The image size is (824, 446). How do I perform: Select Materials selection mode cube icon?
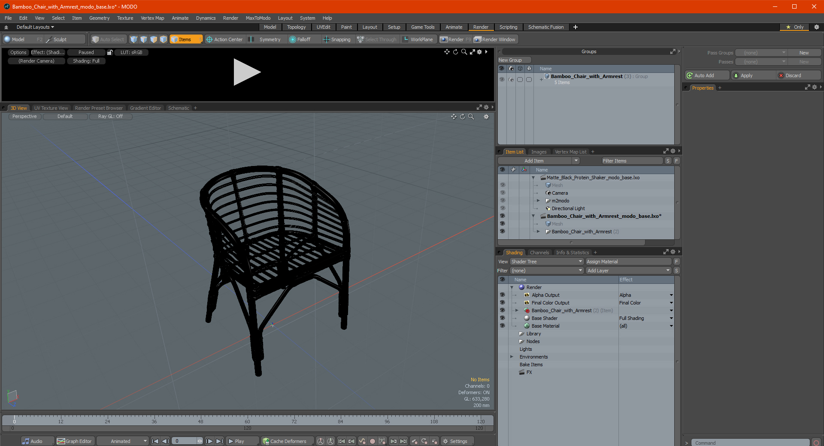click(164, 39)
